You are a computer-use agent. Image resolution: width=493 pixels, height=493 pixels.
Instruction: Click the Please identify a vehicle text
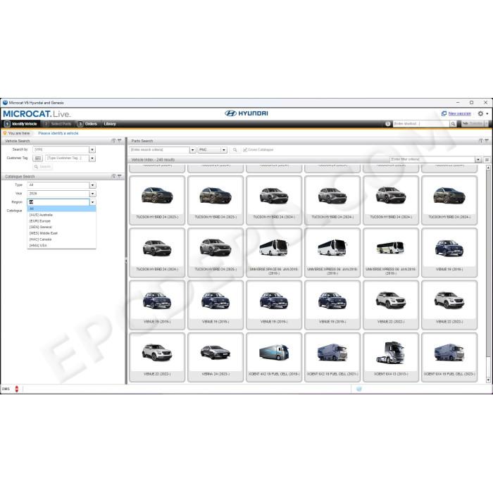pyautogui.click(x=58, y=133)
